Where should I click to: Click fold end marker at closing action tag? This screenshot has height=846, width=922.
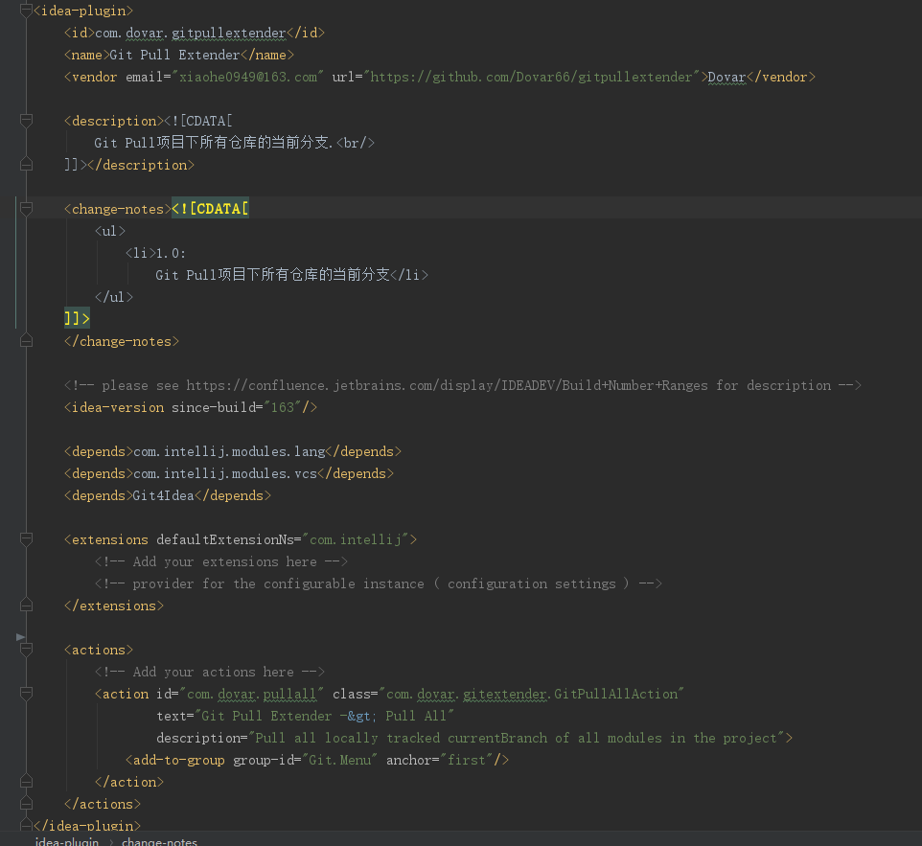pos(26,782)
